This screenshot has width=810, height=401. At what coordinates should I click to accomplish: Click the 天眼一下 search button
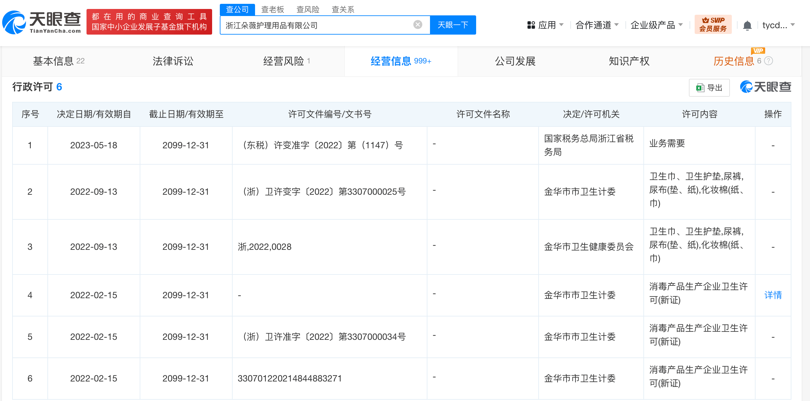[453, 25]
